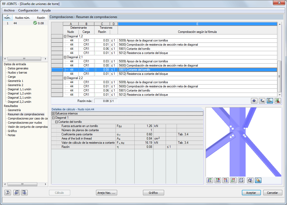Open the Geometría item under Resultados
This screenshot has width=287, height=205.
(x=14, y=110)
